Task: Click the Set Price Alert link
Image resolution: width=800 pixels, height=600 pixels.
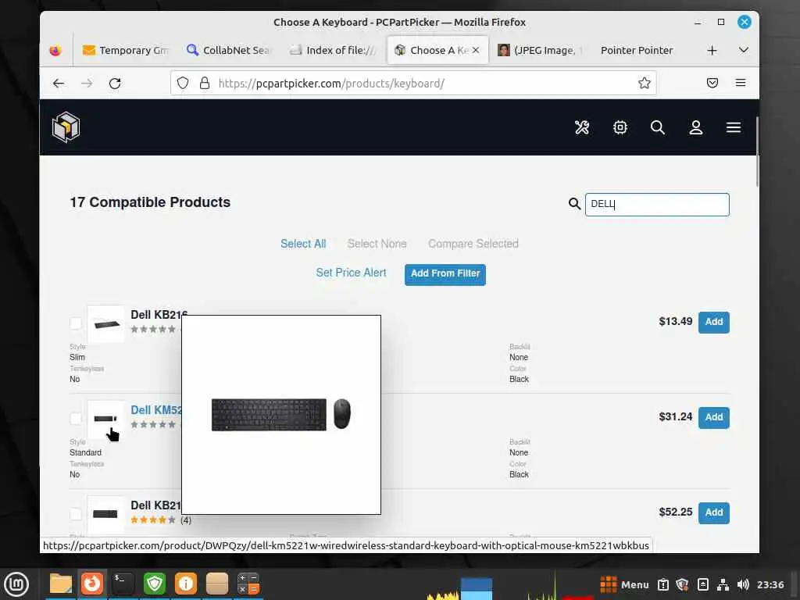Action: point(351,273)
